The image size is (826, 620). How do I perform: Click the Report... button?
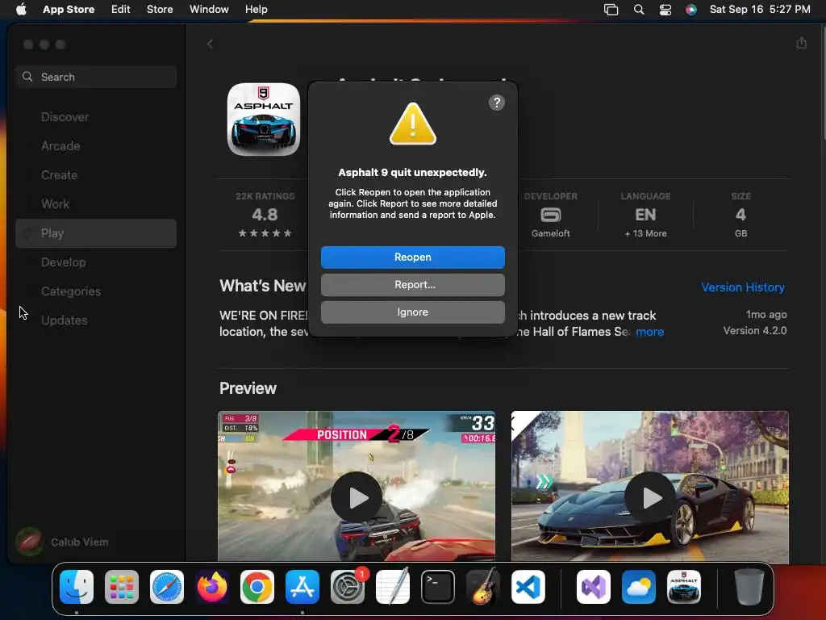(x=412, y=285)
